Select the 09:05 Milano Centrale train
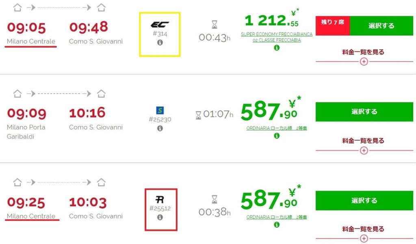The width and height of the screenshot is (416, 244). (381, 26)
